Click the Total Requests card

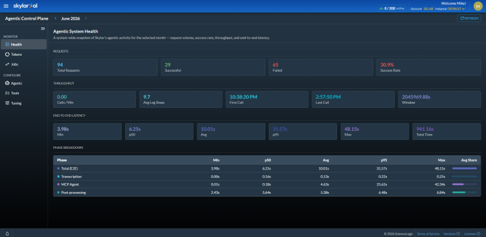click(x=105, y=67)
